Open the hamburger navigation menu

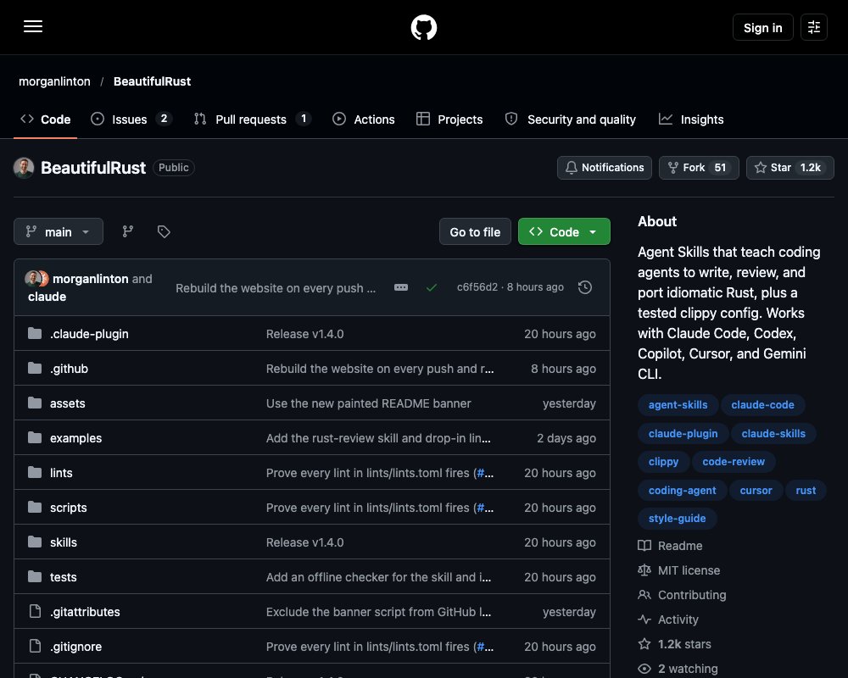click(33, 26)
